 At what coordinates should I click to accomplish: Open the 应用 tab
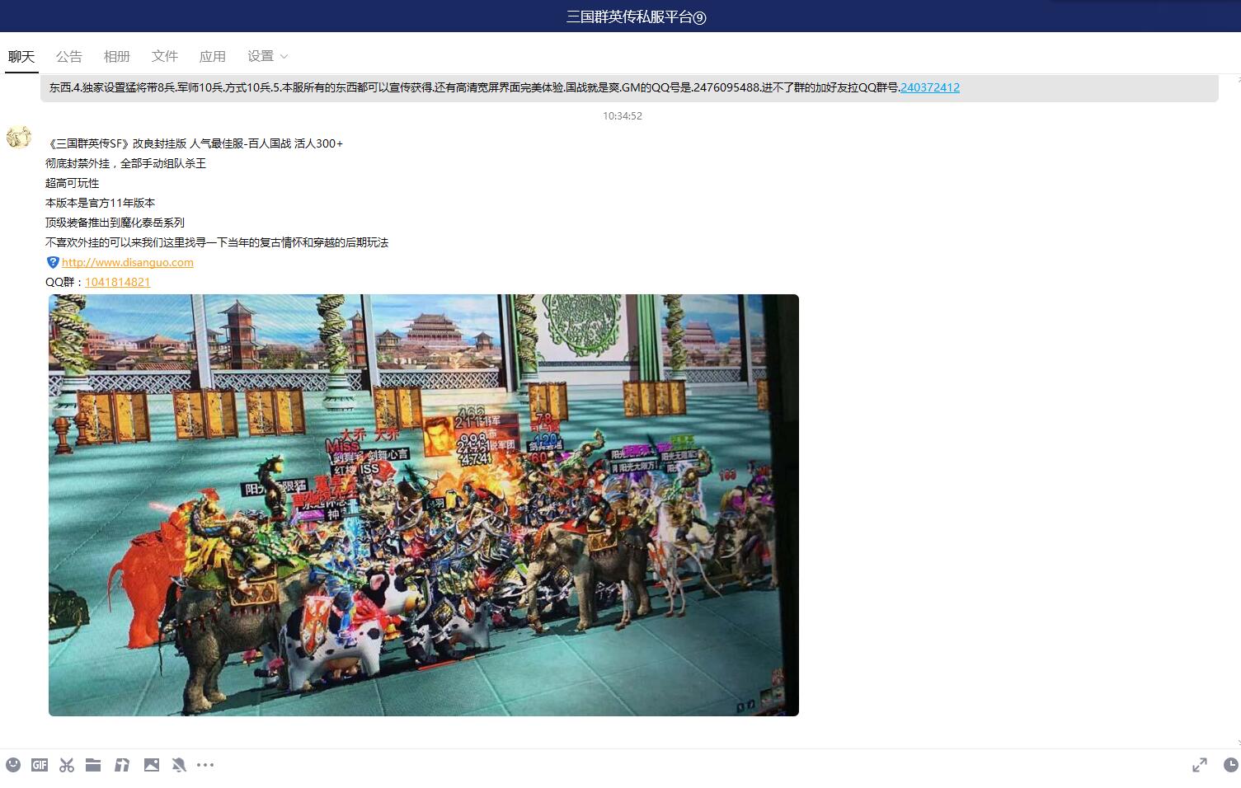click(213, 56)
